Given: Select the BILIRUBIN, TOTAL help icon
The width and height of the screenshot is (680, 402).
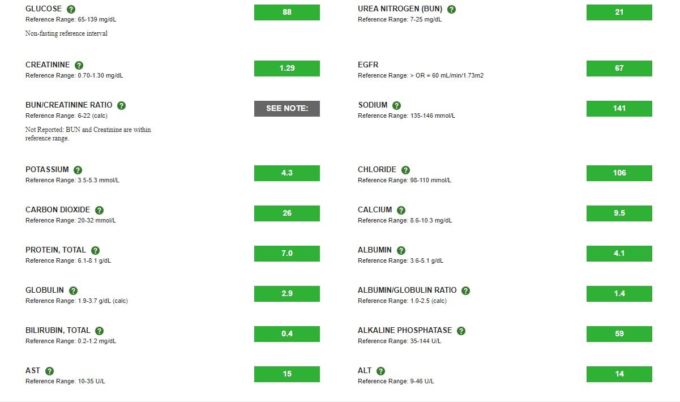Looking at the screenshot, I should [99, 331].
